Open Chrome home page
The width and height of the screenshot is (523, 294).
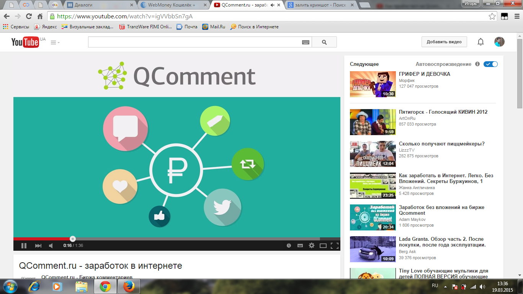[x=40, y=16]
